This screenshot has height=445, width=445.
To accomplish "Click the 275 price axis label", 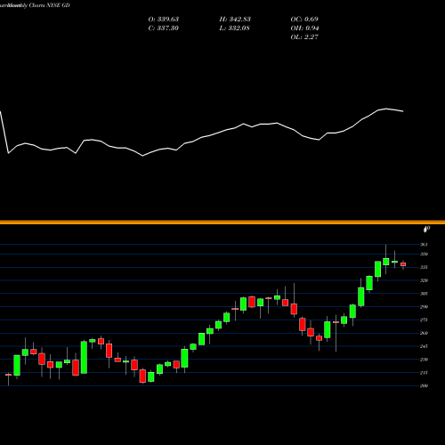I will click(x=424, y=320).
